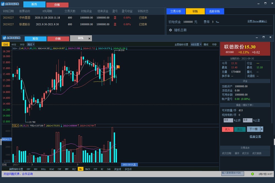Open the MA indicator dropdown on chart
This screenshot has width=275, height=183.
15,48
